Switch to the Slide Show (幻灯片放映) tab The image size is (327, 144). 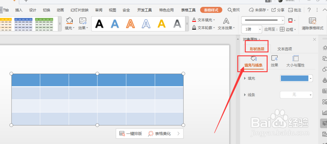click(x=79, y=10)
